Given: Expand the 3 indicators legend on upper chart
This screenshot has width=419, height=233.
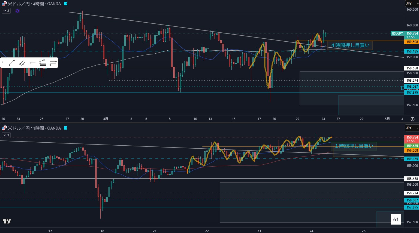Looking at the screenshot, I should click(6, 11).
